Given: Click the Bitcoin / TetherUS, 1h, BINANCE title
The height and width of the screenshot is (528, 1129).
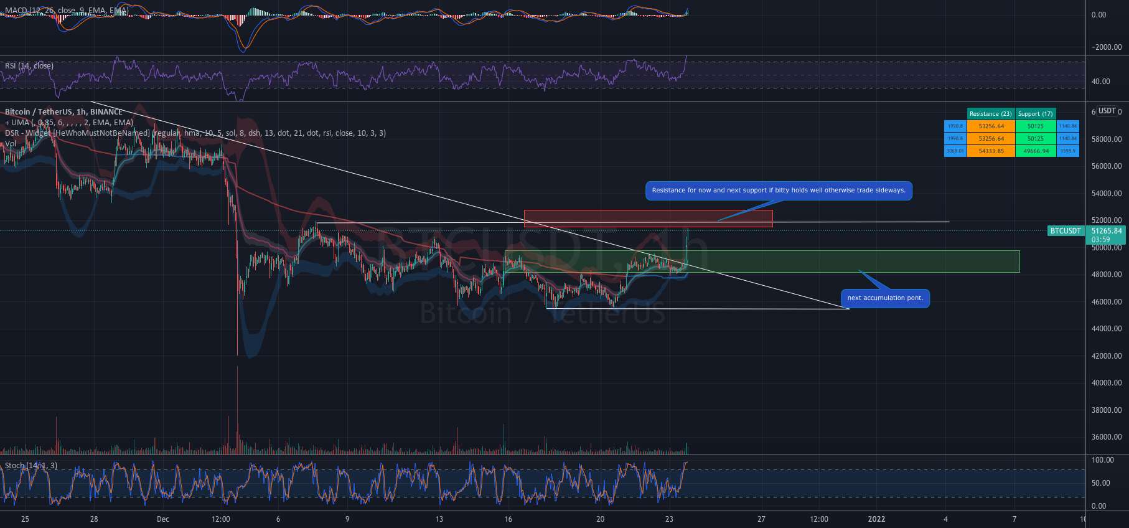Looking at the screenshot, I should 63,112.
